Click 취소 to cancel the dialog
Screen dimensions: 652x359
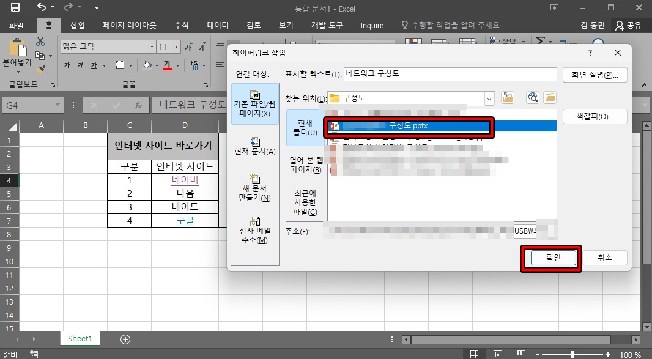[x=604, y=258]
